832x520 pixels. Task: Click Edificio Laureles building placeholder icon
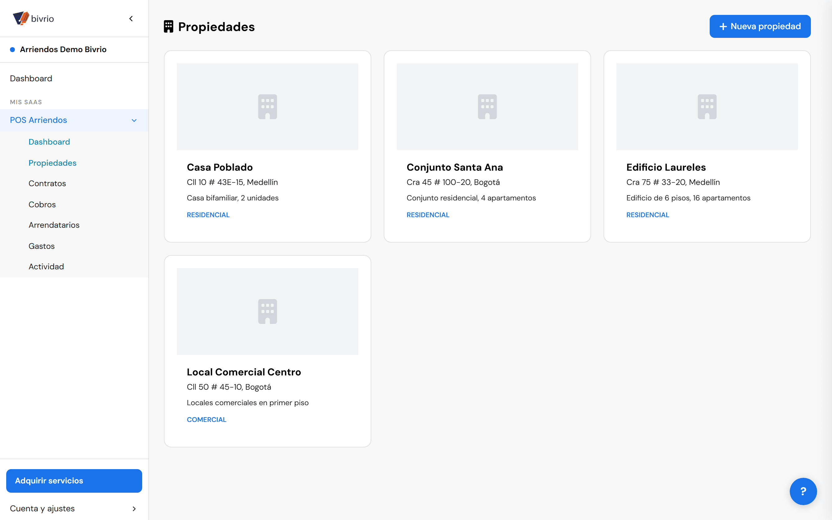pos(707,107)
